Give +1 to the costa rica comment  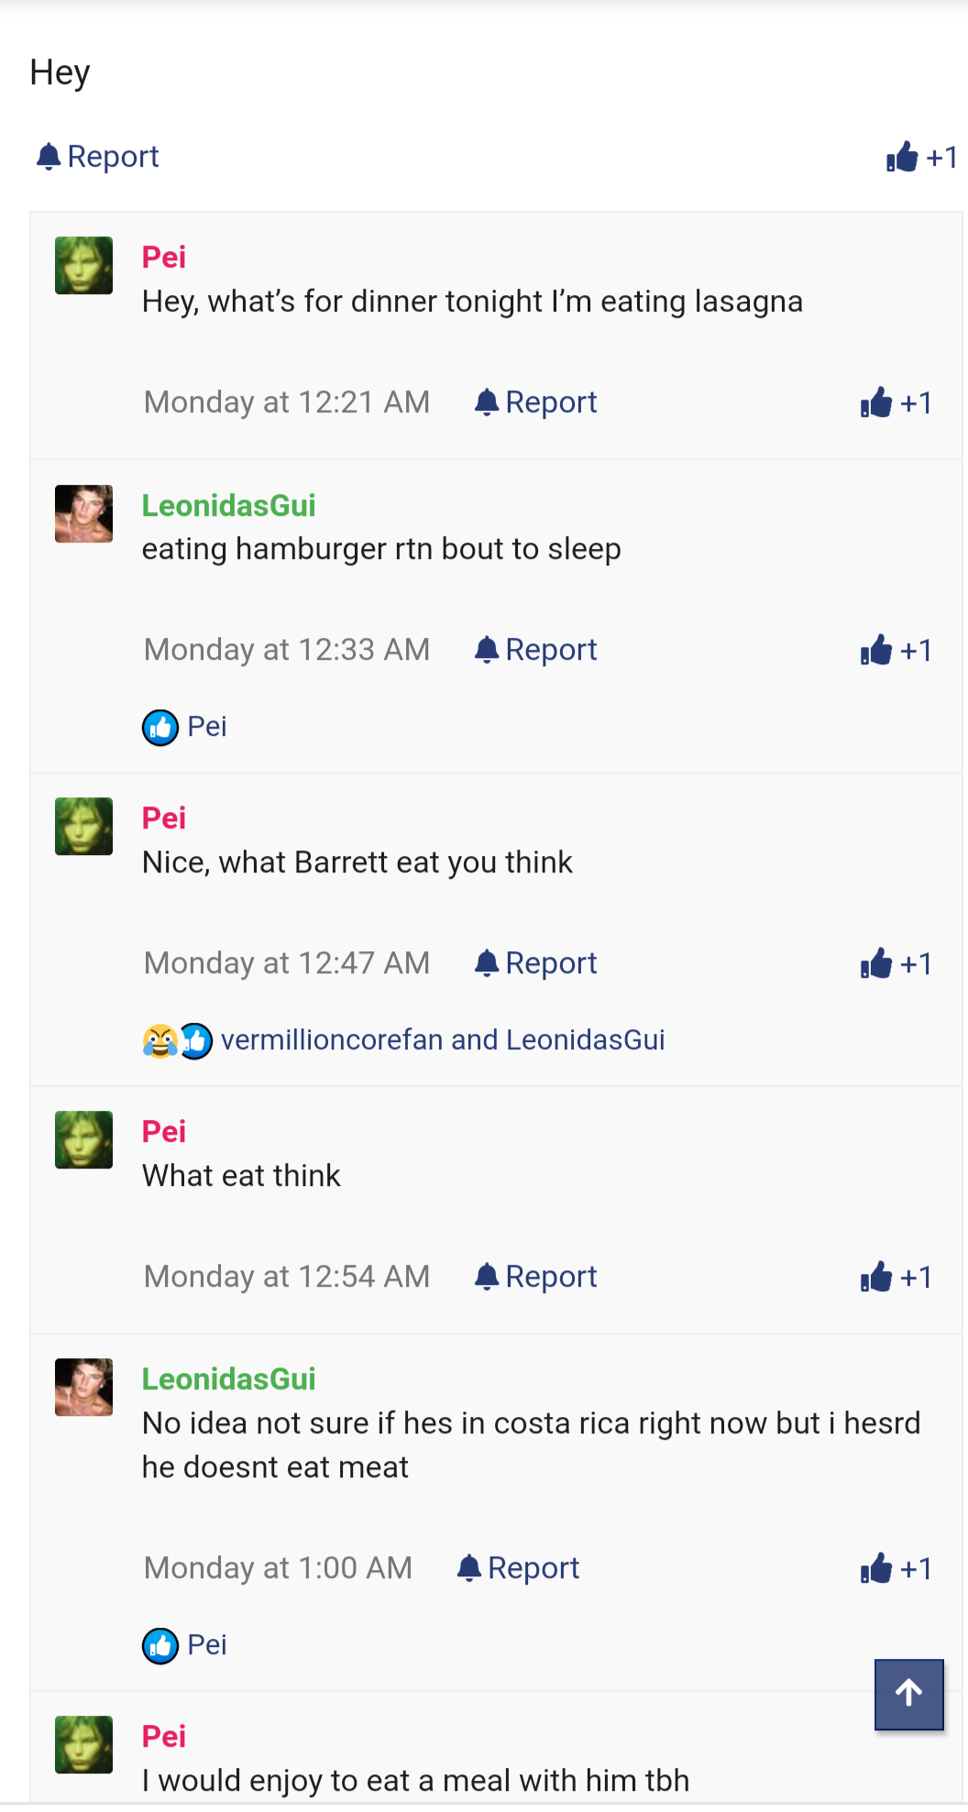click(x=896, y=1569)
